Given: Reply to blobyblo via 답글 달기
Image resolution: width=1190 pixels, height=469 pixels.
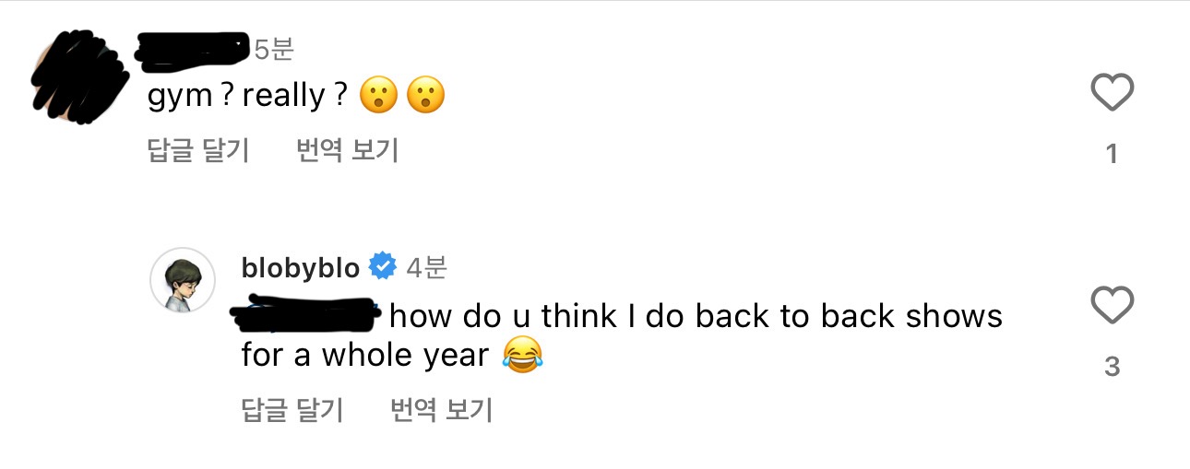Looking at the screenshot, I should (292, 410).
